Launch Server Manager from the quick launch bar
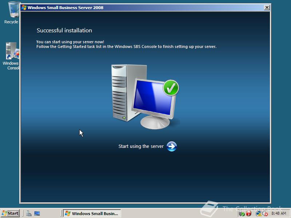The height and width of the screenshot is (218, 291). click(29, 214)
